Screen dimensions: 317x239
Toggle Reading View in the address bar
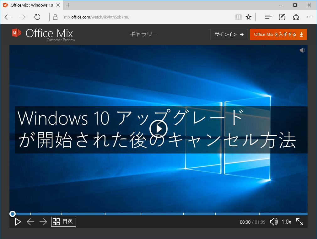pyautogui.click(x=239, y=17)
